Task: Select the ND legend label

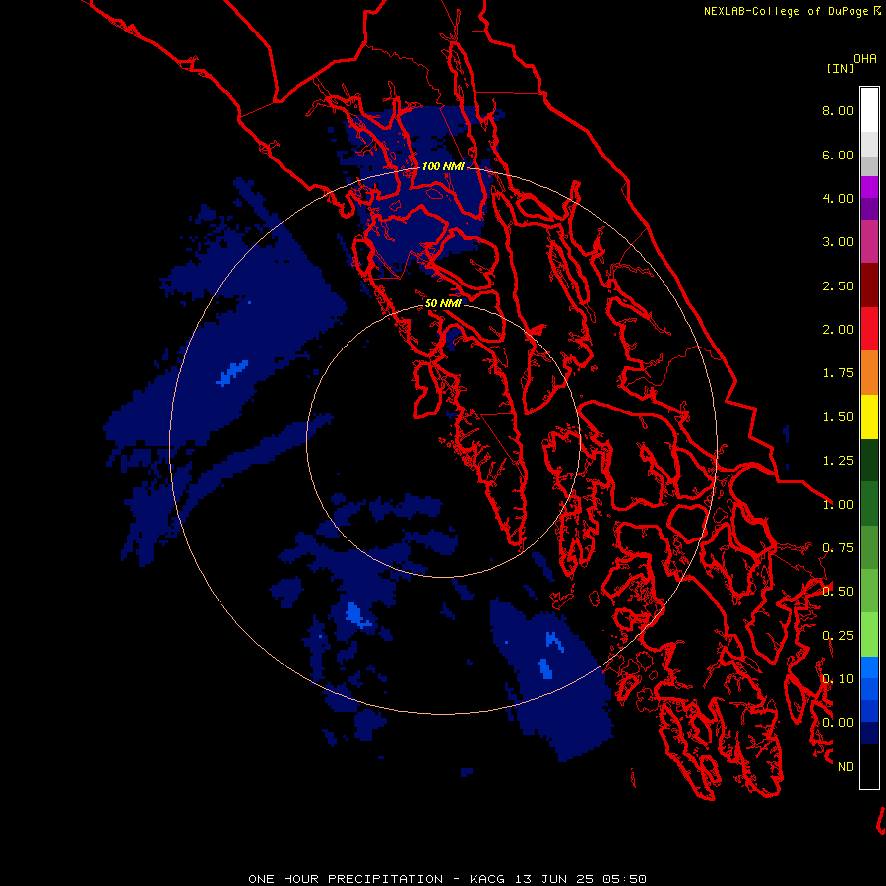Action: (x=846, y=767)
